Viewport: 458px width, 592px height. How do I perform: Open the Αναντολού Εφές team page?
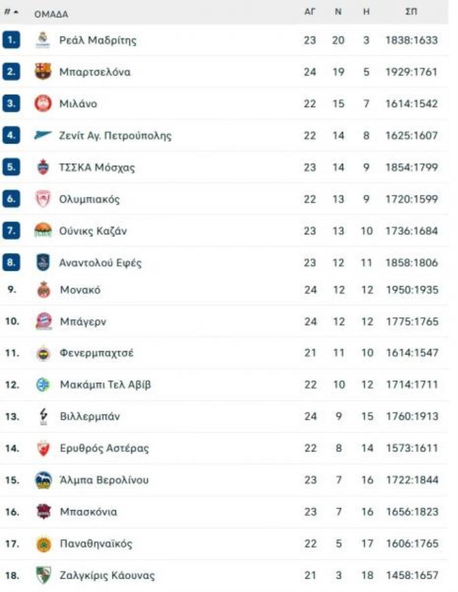[100, 263]
